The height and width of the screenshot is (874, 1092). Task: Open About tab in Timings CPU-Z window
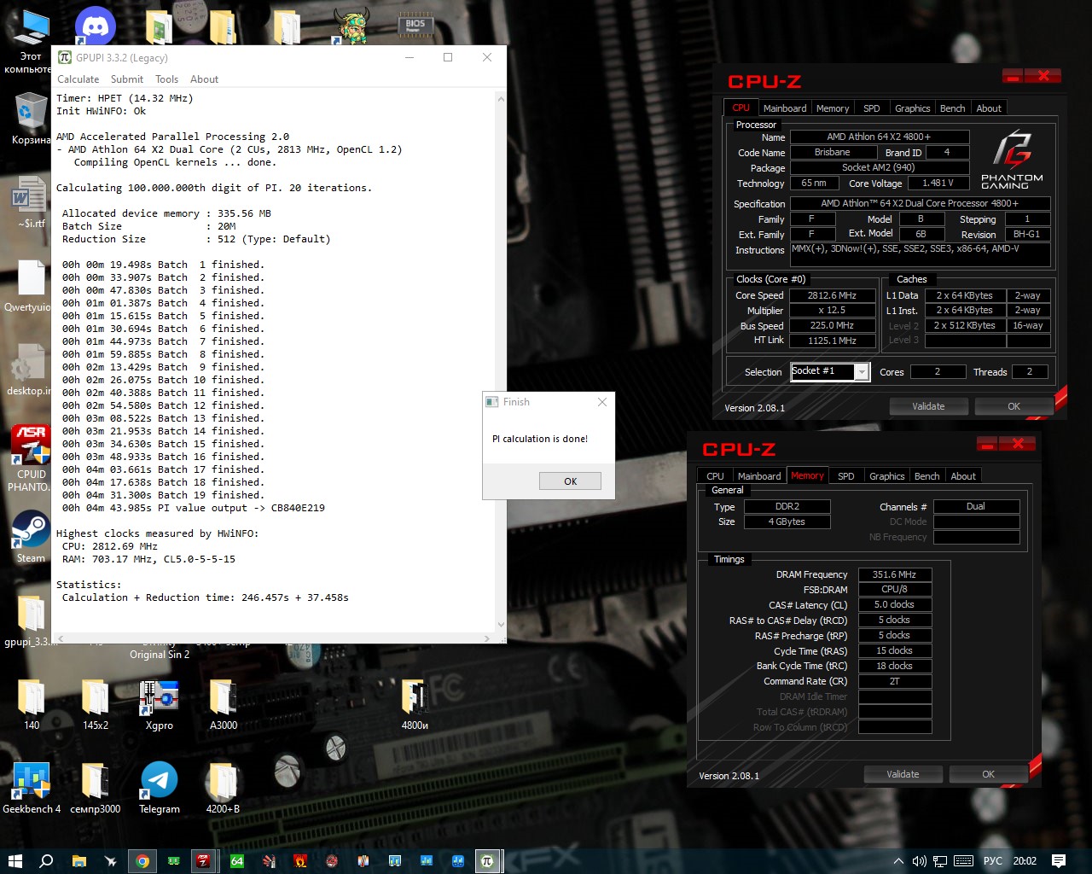pyautogui.click(x=963, y=476)
